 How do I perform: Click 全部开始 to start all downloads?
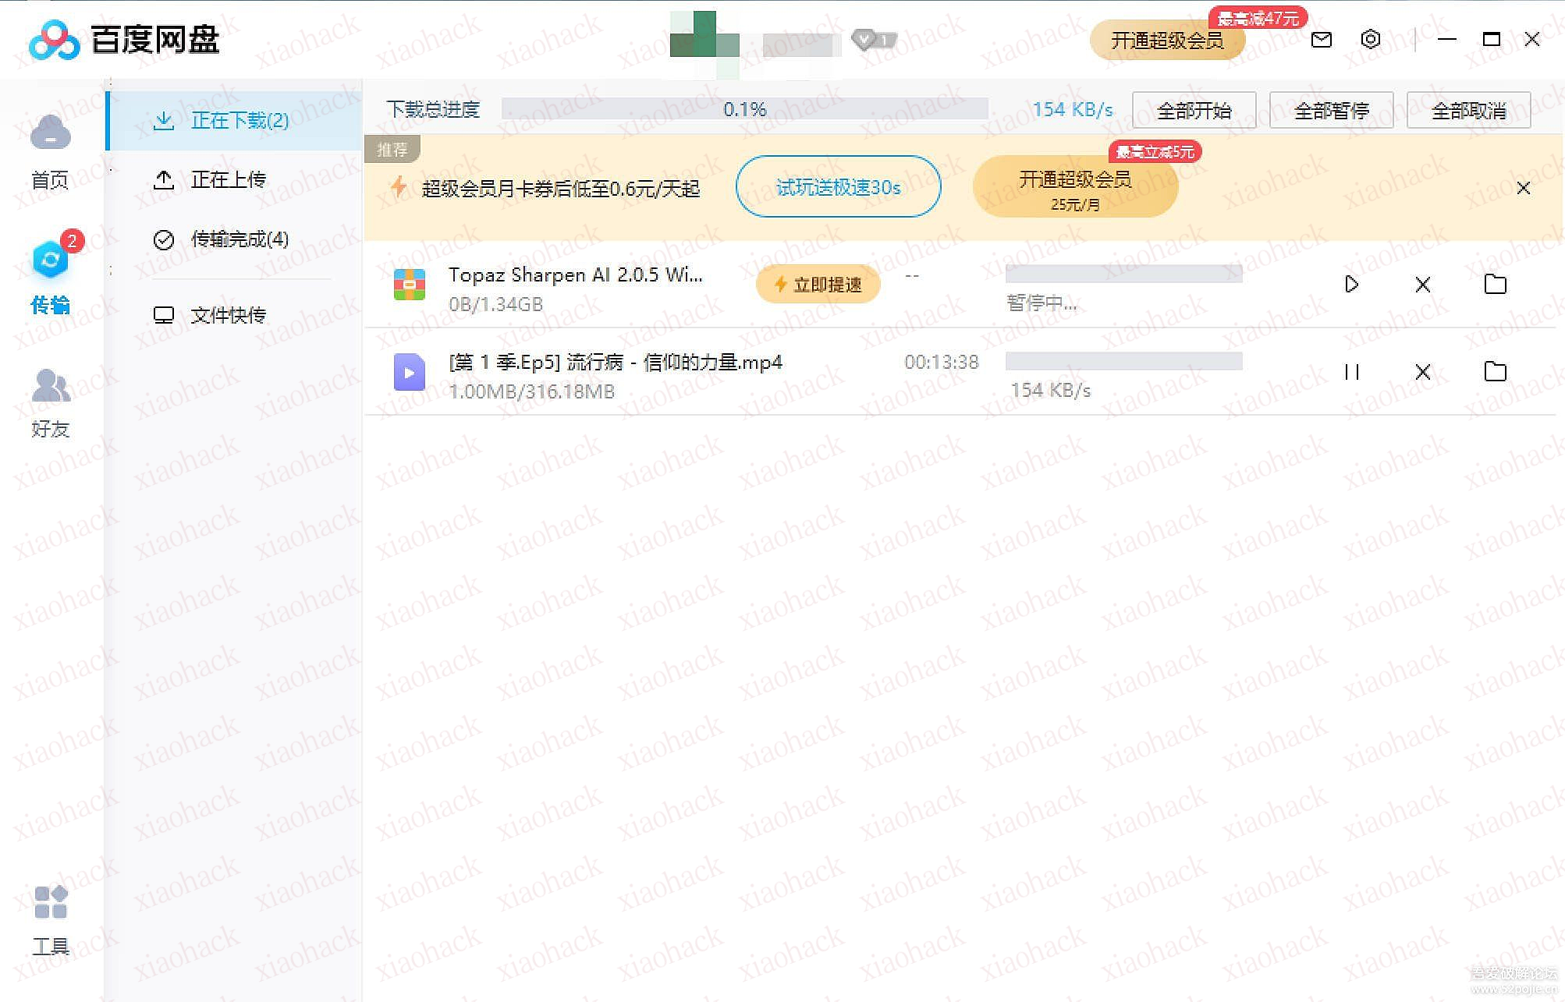click(x=1193, y=110)
